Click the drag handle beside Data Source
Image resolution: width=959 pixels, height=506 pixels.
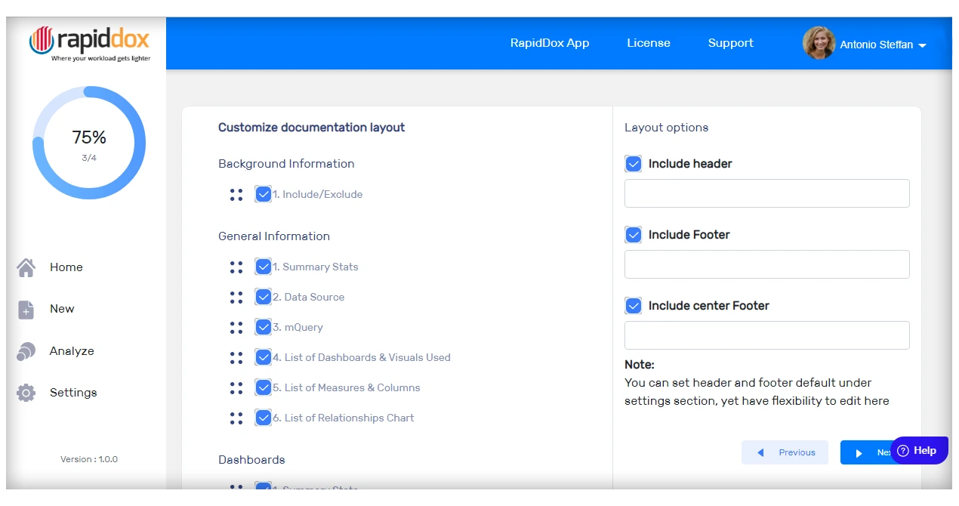tap(236, 298)
